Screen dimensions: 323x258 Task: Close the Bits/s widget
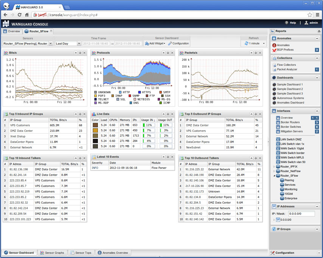84,53
